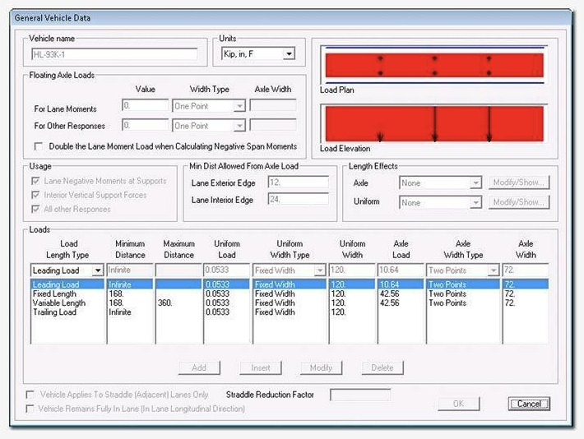This screenshot has height=439, width=584.
Task: Toggle All other Responses checkbox
Action: (x=35, y=210)
